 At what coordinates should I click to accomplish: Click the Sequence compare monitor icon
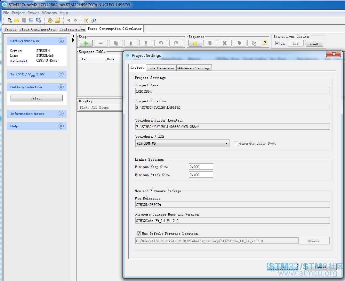point(239,43)
